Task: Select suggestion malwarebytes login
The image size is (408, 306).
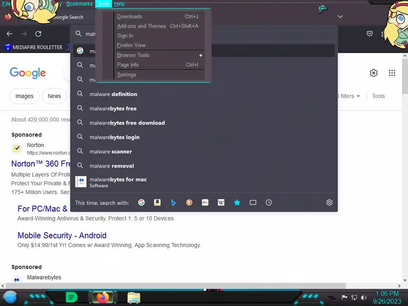Action: (x=204, y=137)
